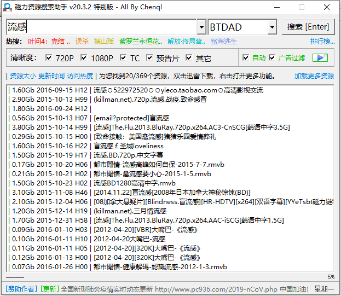This screenshot has height=296, width=341.
Task: Select row The.Flu.2013 AAC-iSCG 韩语中字1.5G
Action: tap(170, 220)
